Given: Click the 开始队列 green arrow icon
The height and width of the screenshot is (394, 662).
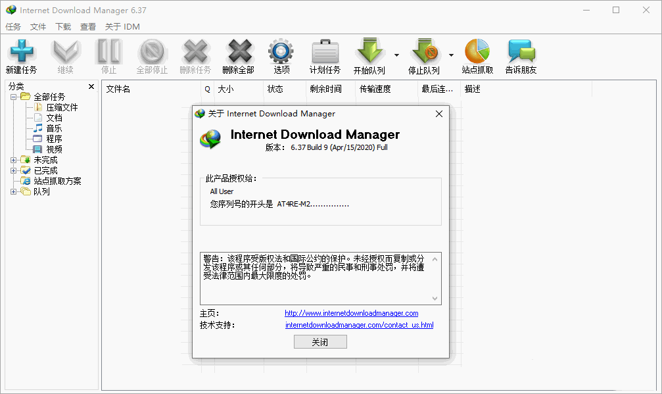Looking at the screenshot, I should [x=369, y=52].
